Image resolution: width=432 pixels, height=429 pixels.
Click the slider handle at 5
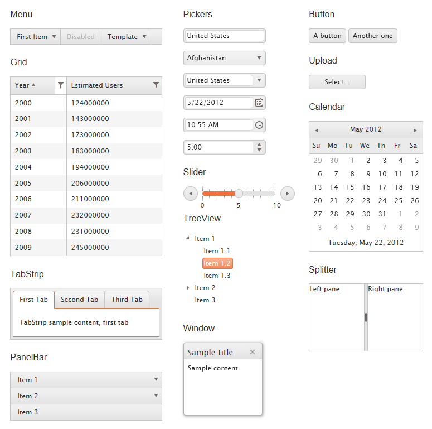point(239,194)
